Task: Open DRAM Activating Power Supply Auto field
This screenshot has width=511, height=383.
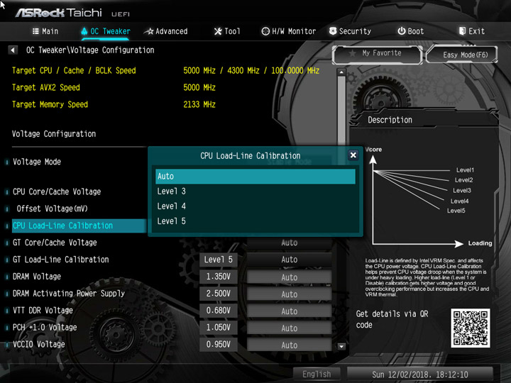Action: [x=289, y=294]
